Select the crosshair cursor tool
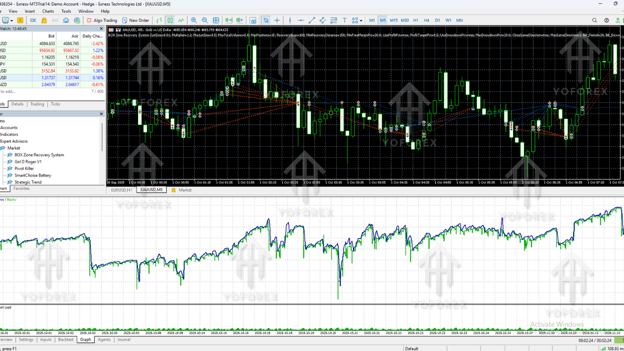This screenshot has width=624, height=351. tap(277, 20)
